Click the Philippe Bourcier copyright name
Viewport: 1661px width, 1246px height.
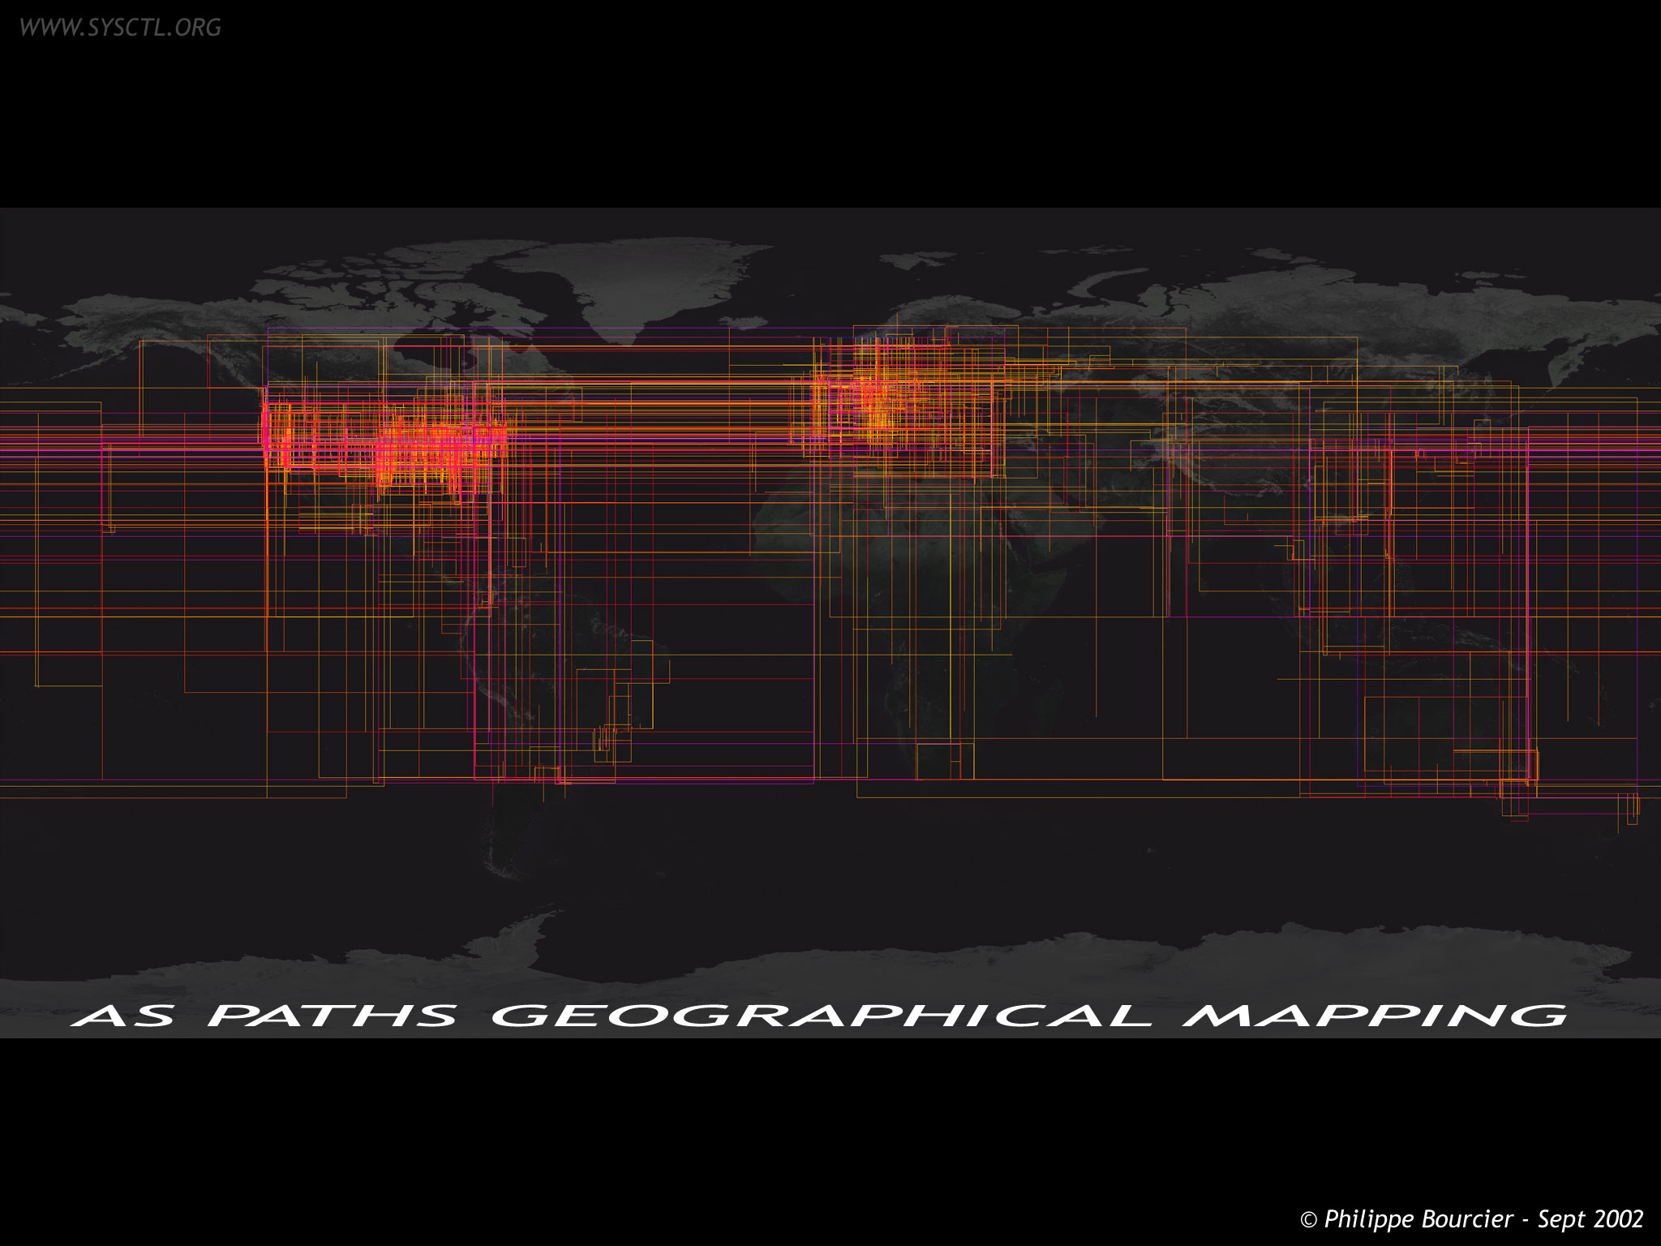[x=1418, y=1219]
